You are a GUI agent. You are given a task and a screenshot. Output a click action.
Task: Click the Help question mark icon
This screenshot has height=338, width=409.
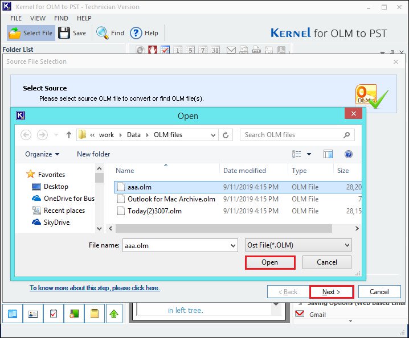136,33
